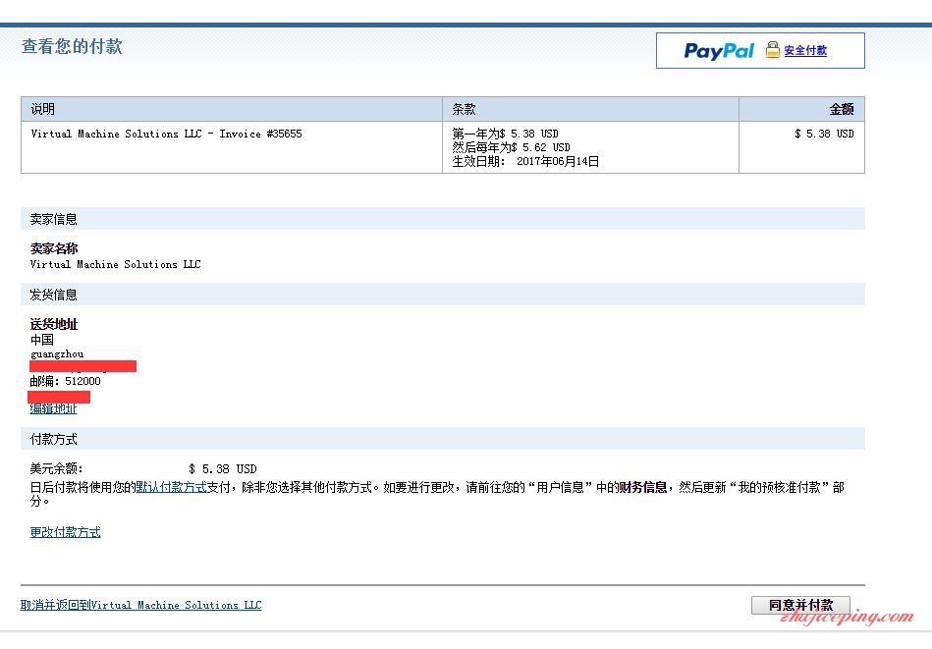Open the 安全付款 secure payment link
Viewport: 932px width, 649px height.
(x=805, y=50)
